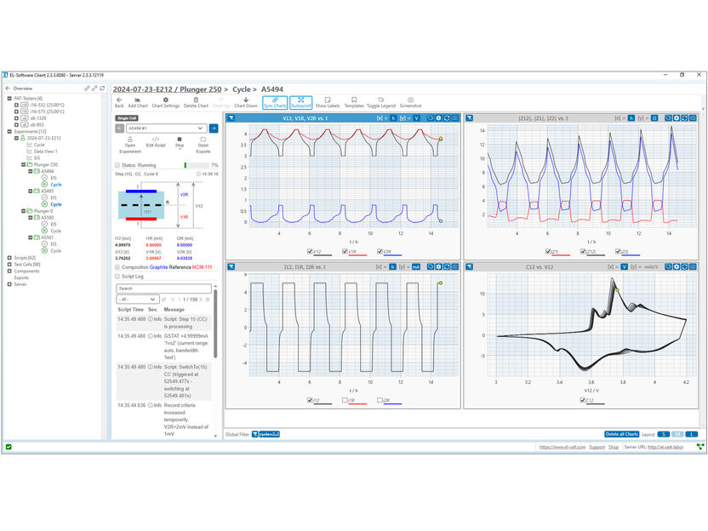
Task: Open the Support link in status bar
Action: (597, 447)
